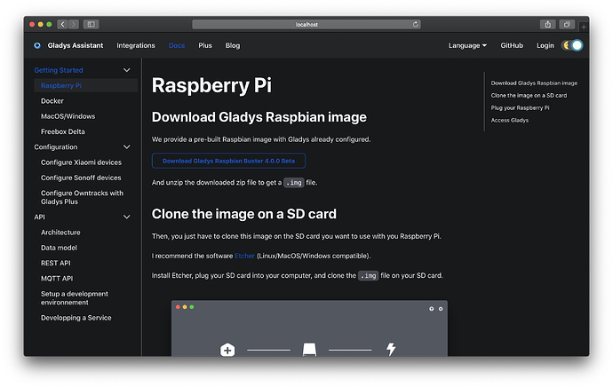The height and width of the screenshot is (387, 613).
Task: Collapse the Configuration section chevron
Action: (127, 147)
